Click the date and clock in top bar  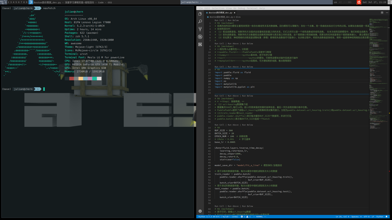pyautogui.click(x=374, y=2)
